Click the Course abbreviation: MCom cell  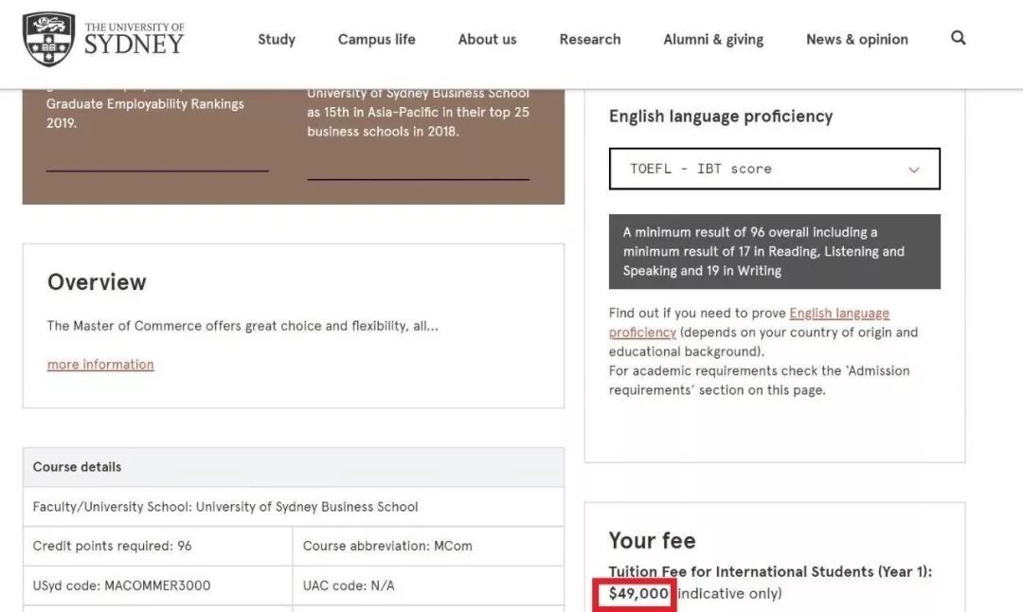pos(387,546)
